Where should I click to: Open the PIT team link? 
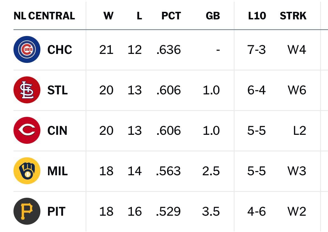click(56, 211)
